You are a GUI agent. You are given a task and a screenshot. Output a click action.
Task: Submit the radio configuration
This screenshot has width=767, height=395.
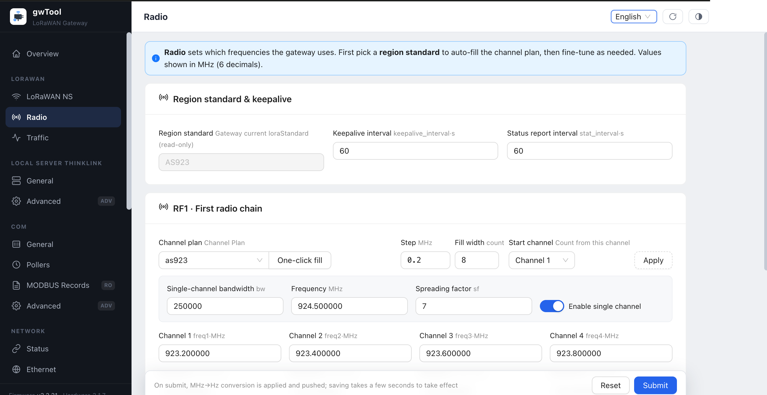pos(655,385)
